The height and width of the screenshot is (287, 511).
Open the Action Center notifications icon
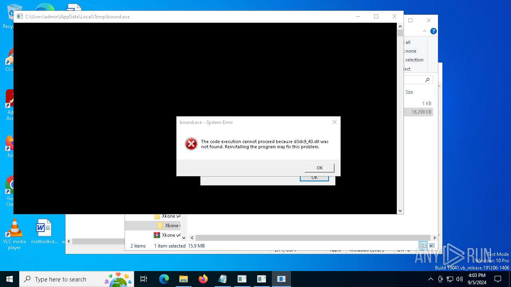pyautogui.click(x=498, y=279)
